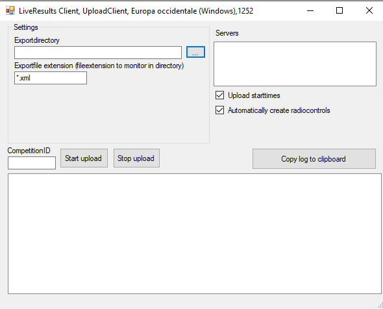Click the Servers label text
Screen dimensions: 383x309
(x=227, y=33)
